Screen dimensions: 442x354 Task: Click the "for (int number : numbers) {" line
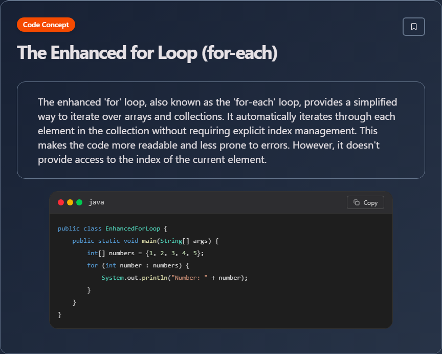point(138,265)
